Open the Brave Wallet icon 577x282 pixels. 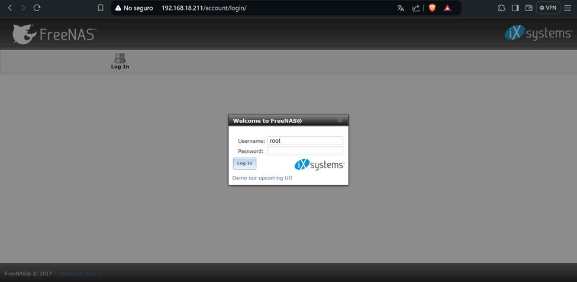pyautogui.click(x=529, y=8)
